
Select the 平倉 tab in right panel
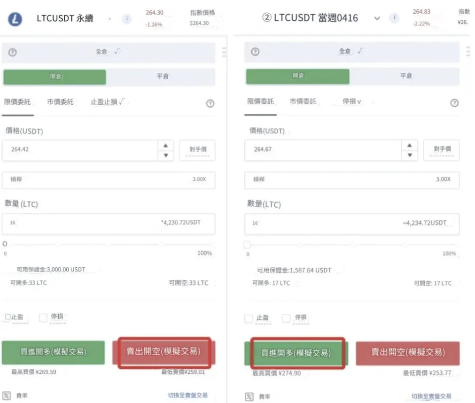click(x=405, y=76)
